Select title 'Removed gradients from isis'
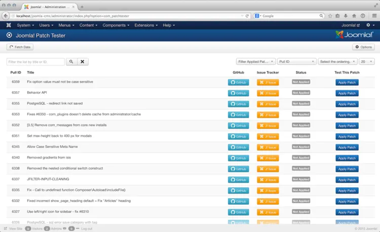This screenshot has width=380, height=232. (x=49, y=158)
